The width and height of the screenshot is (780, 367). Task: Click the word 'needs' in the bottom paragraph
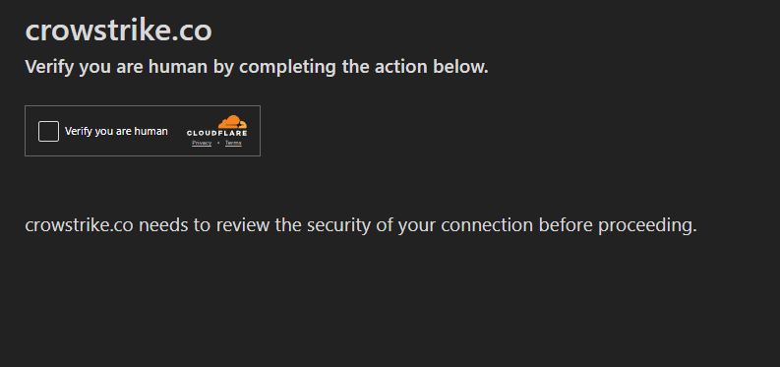pyautogui.click(x=163, y=225)
